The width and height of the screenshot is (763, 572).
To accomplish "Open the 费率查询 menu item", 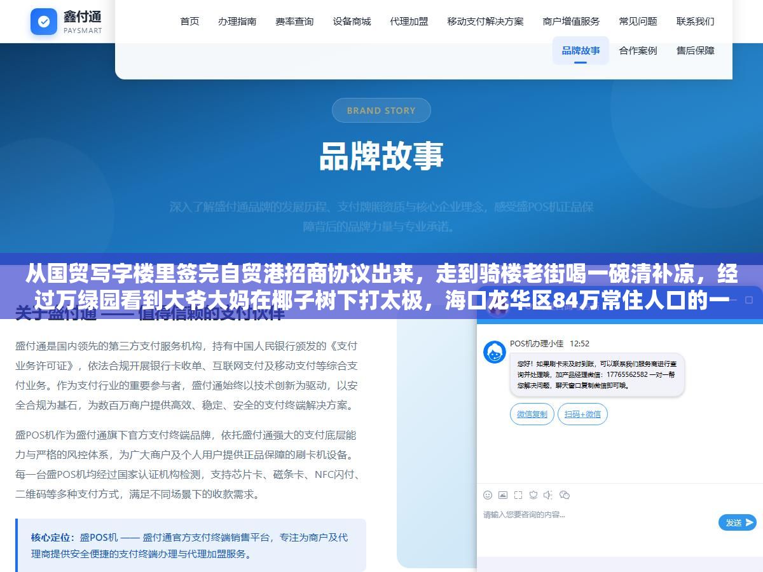I will point(294,21).
